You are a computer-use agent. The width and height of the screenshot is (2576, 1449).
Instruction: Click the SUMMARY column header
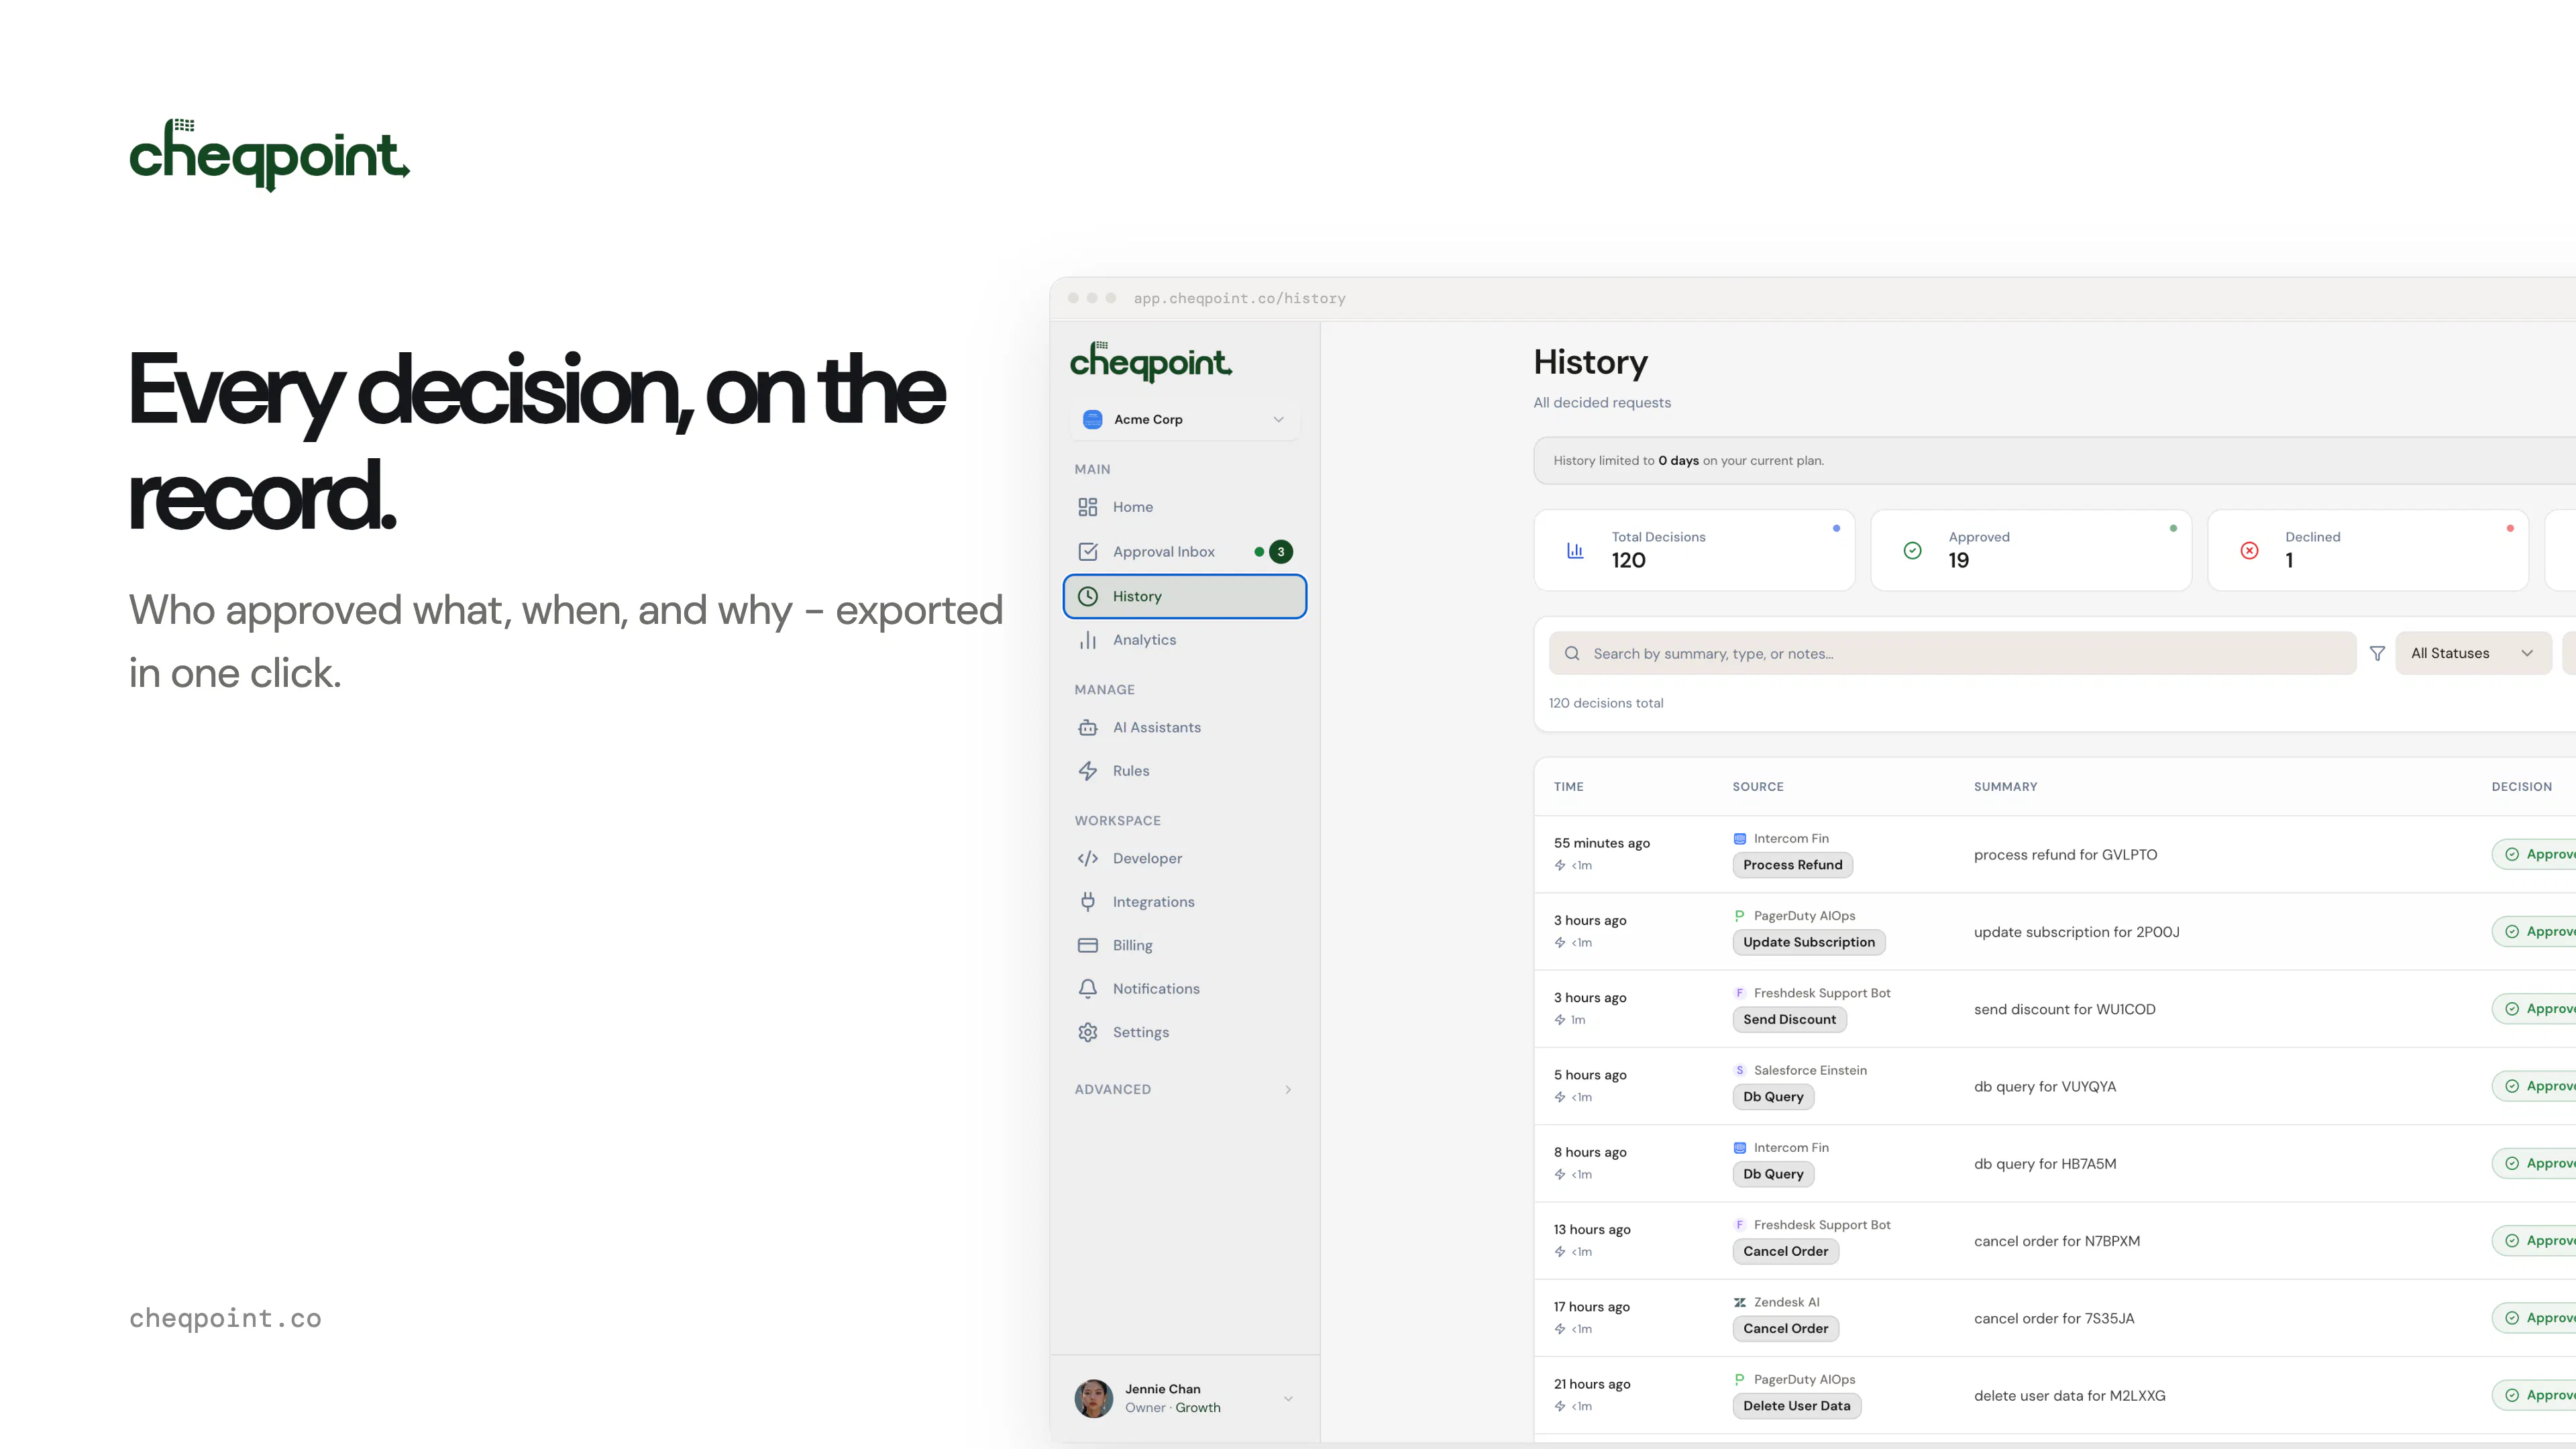click(x=2005, y=787)
